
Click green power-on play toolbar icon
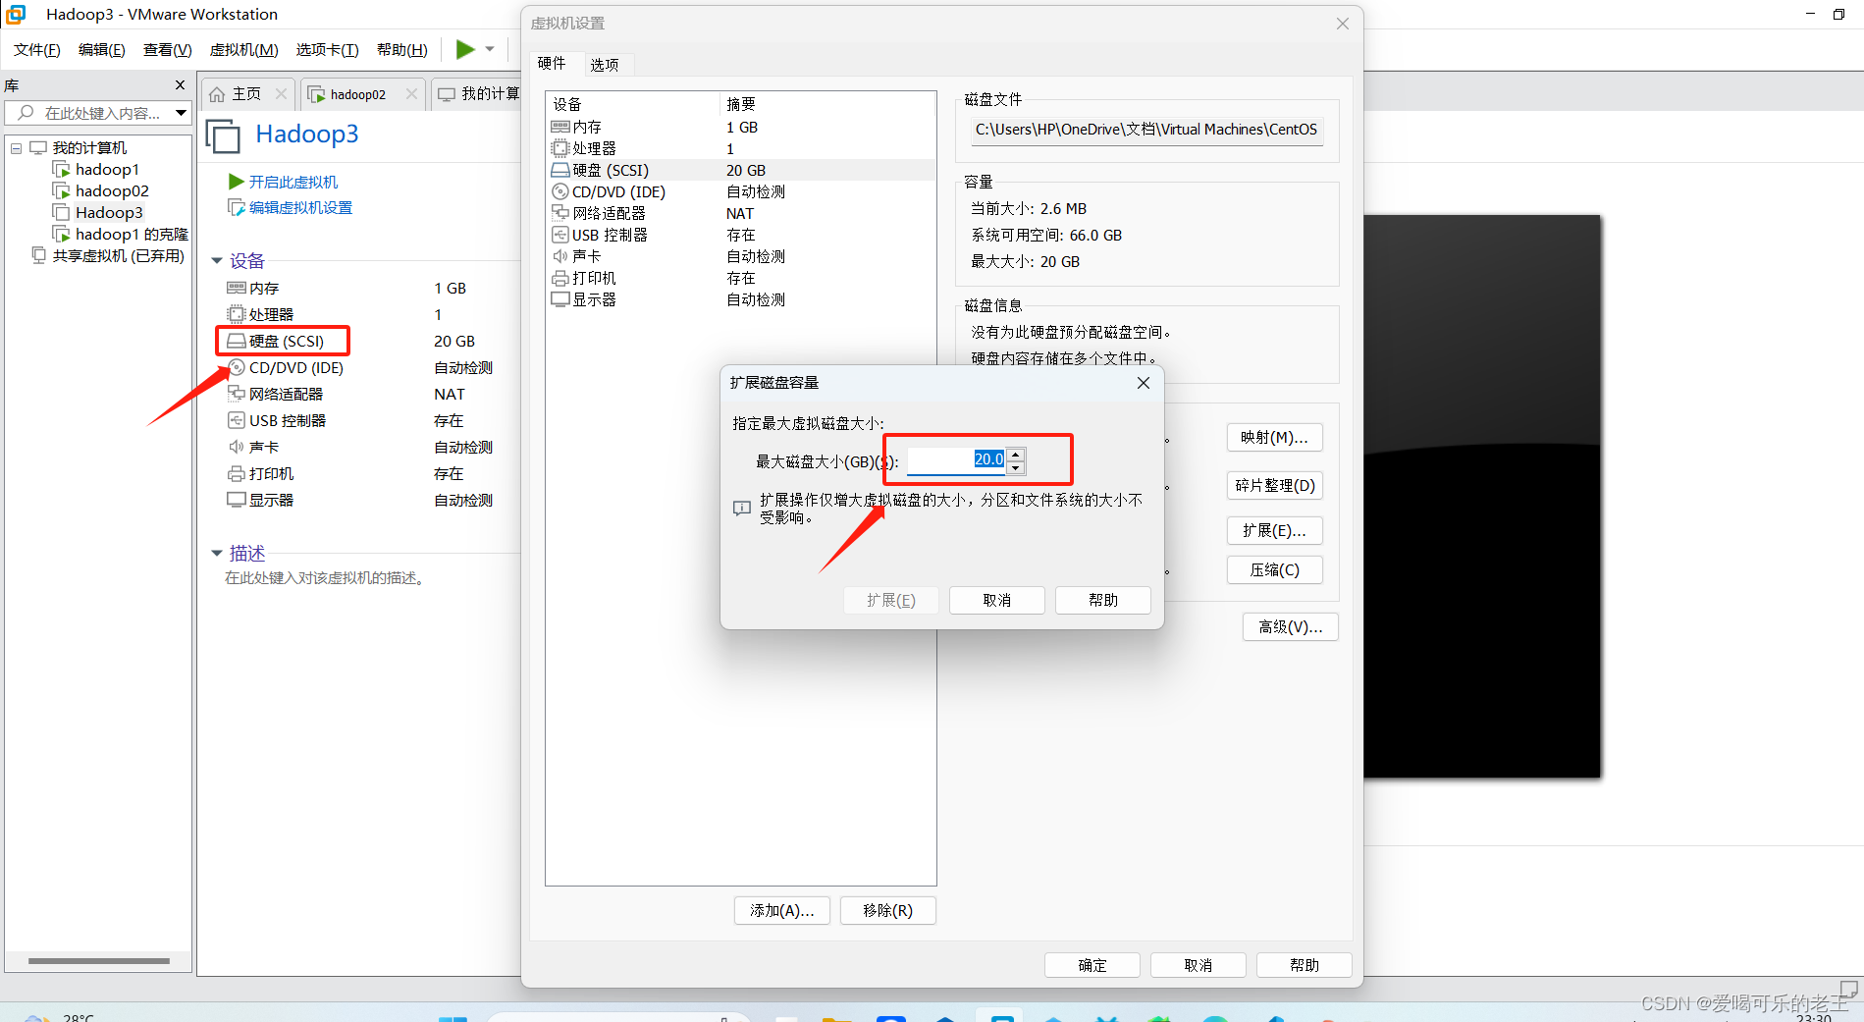(465, 49)
